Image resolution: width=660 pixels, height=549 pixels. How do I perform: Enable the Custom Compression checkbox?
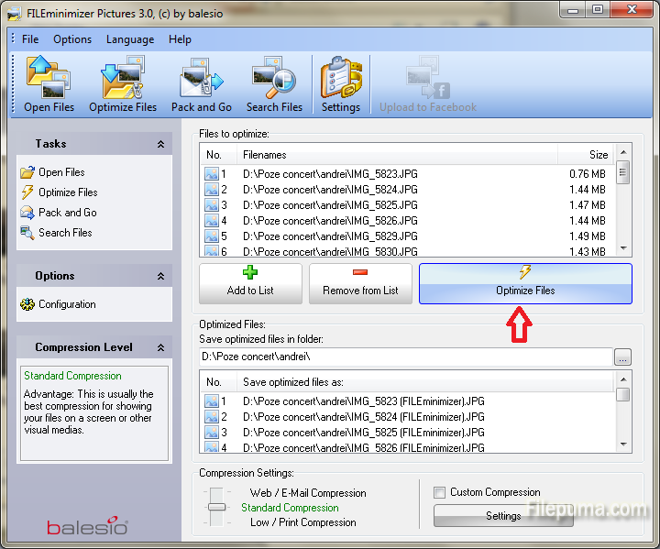pos(440,492)
